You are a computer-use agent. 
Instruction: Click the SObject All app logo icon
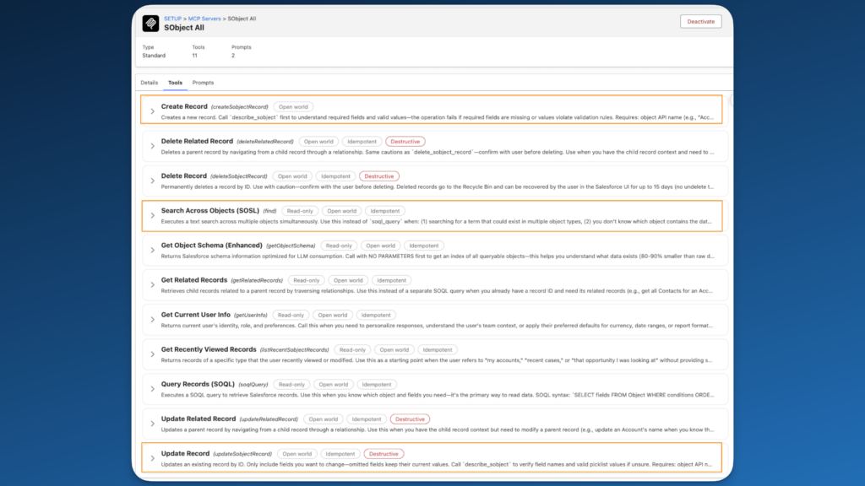150,23
